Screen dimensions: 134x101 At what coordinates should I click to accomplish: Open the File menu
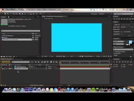point(18,10)
